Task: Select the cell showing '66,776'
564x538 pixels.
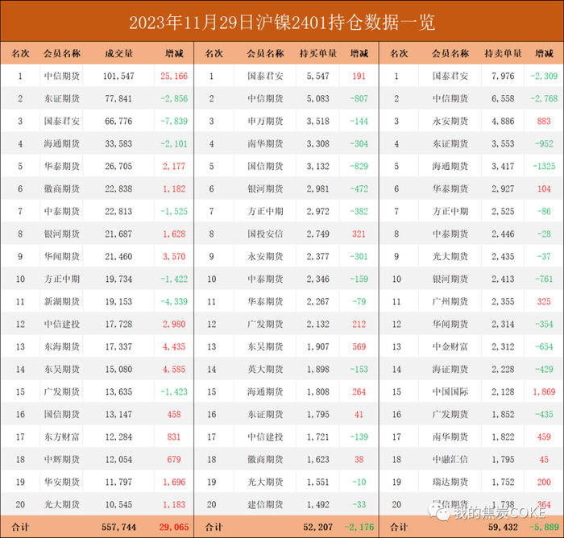Action: point(118,121)
